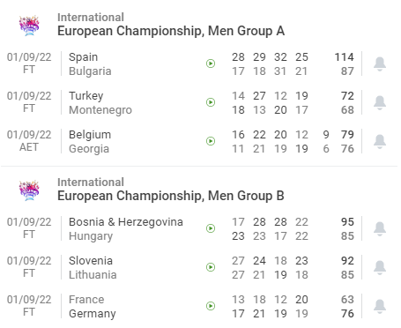Toggle notification bell for Spain vs Bulgaria
The height and width of the screenshot is (328, 401).
pos(380,63)
